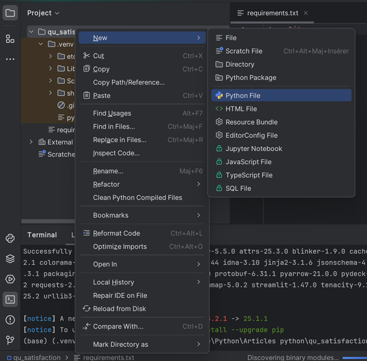Open the Open In submenu
Screen dimensions: 367x361
[x=142, y=264]
